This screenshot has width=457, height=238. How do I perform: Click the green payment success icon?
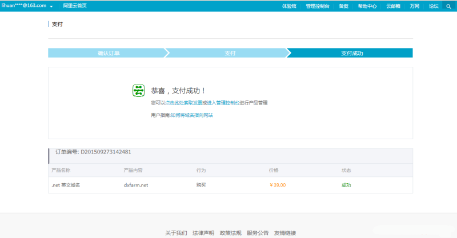pos(139,90)
